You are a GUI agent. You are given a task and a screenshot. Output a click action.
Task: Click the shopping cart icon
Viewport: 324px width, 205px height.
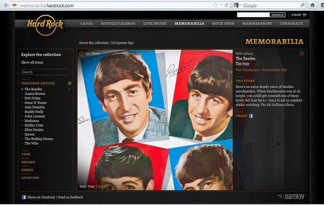304,15
